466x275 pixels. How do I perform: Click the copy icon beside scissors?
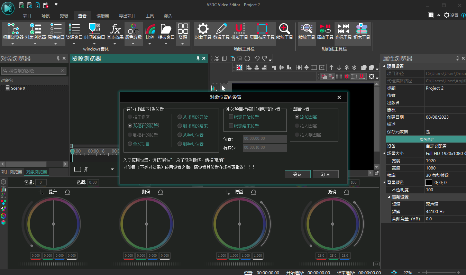(x=225, y=58)
